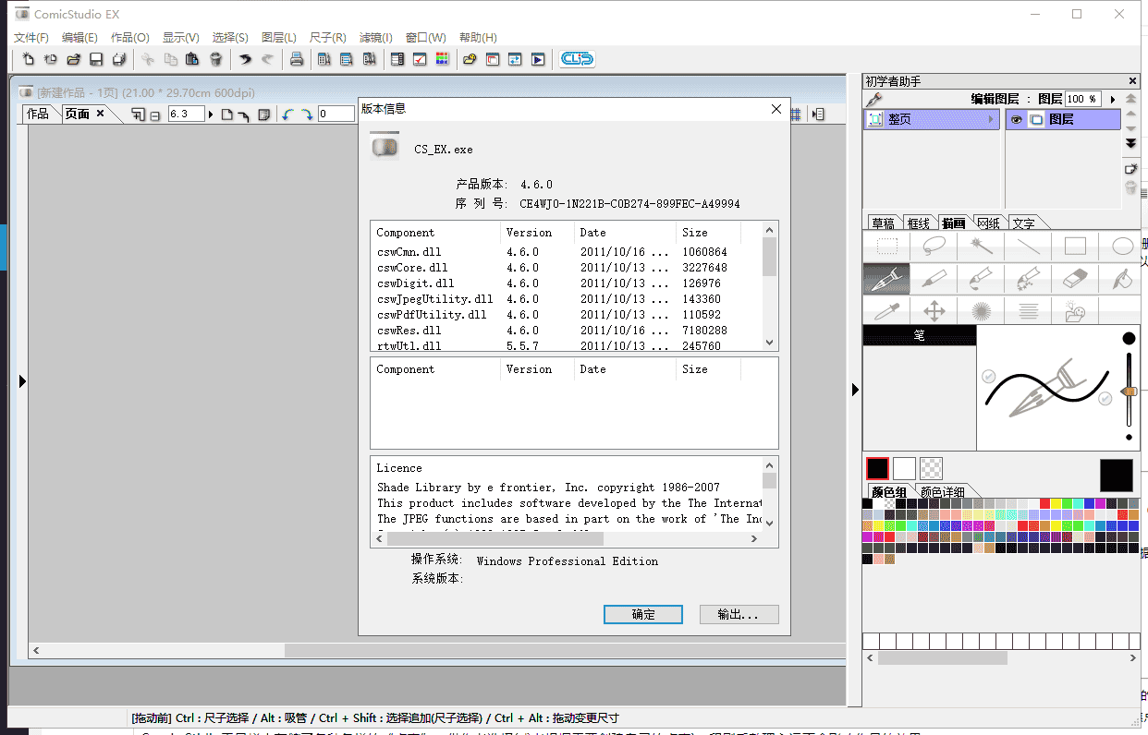
Task: Open CLIP site via the CLIP toolbar icon
Action: pyautogui.click(x=576, y=57)
